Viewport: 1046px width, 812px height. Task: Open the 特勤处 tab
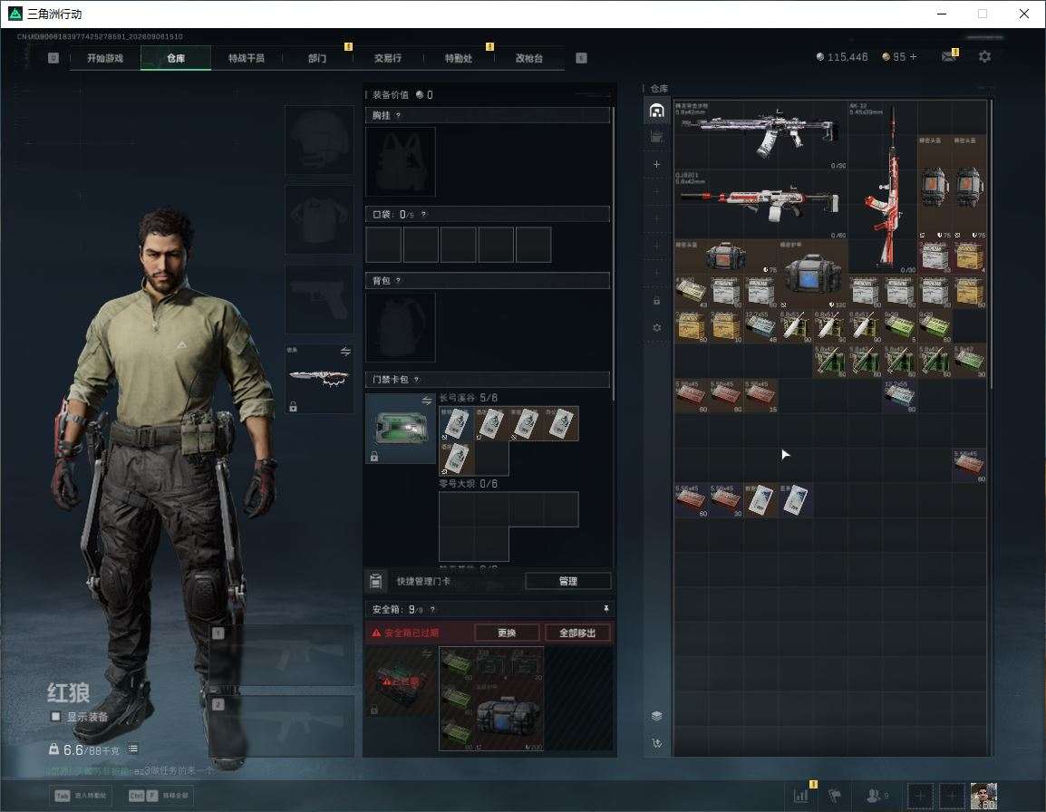point(459,58)
